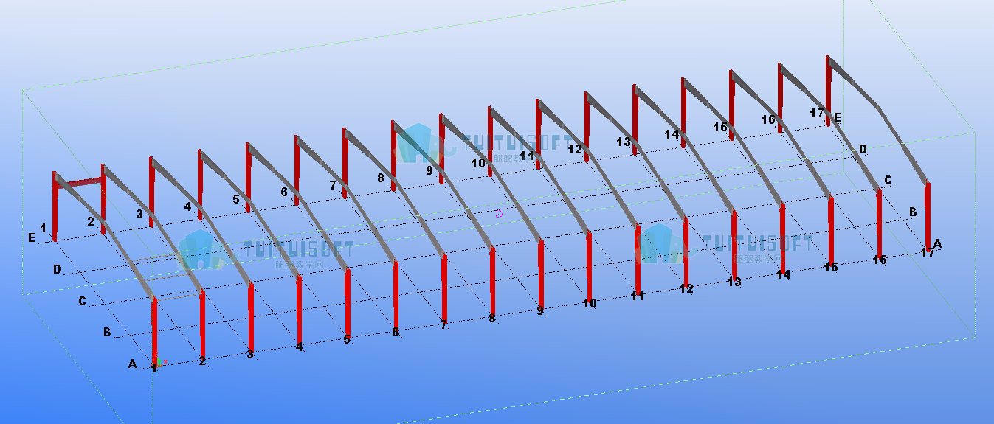Click front-row grid number 9 on line A
The width and height of the screenshot is (994, 424).
(540, 311)
